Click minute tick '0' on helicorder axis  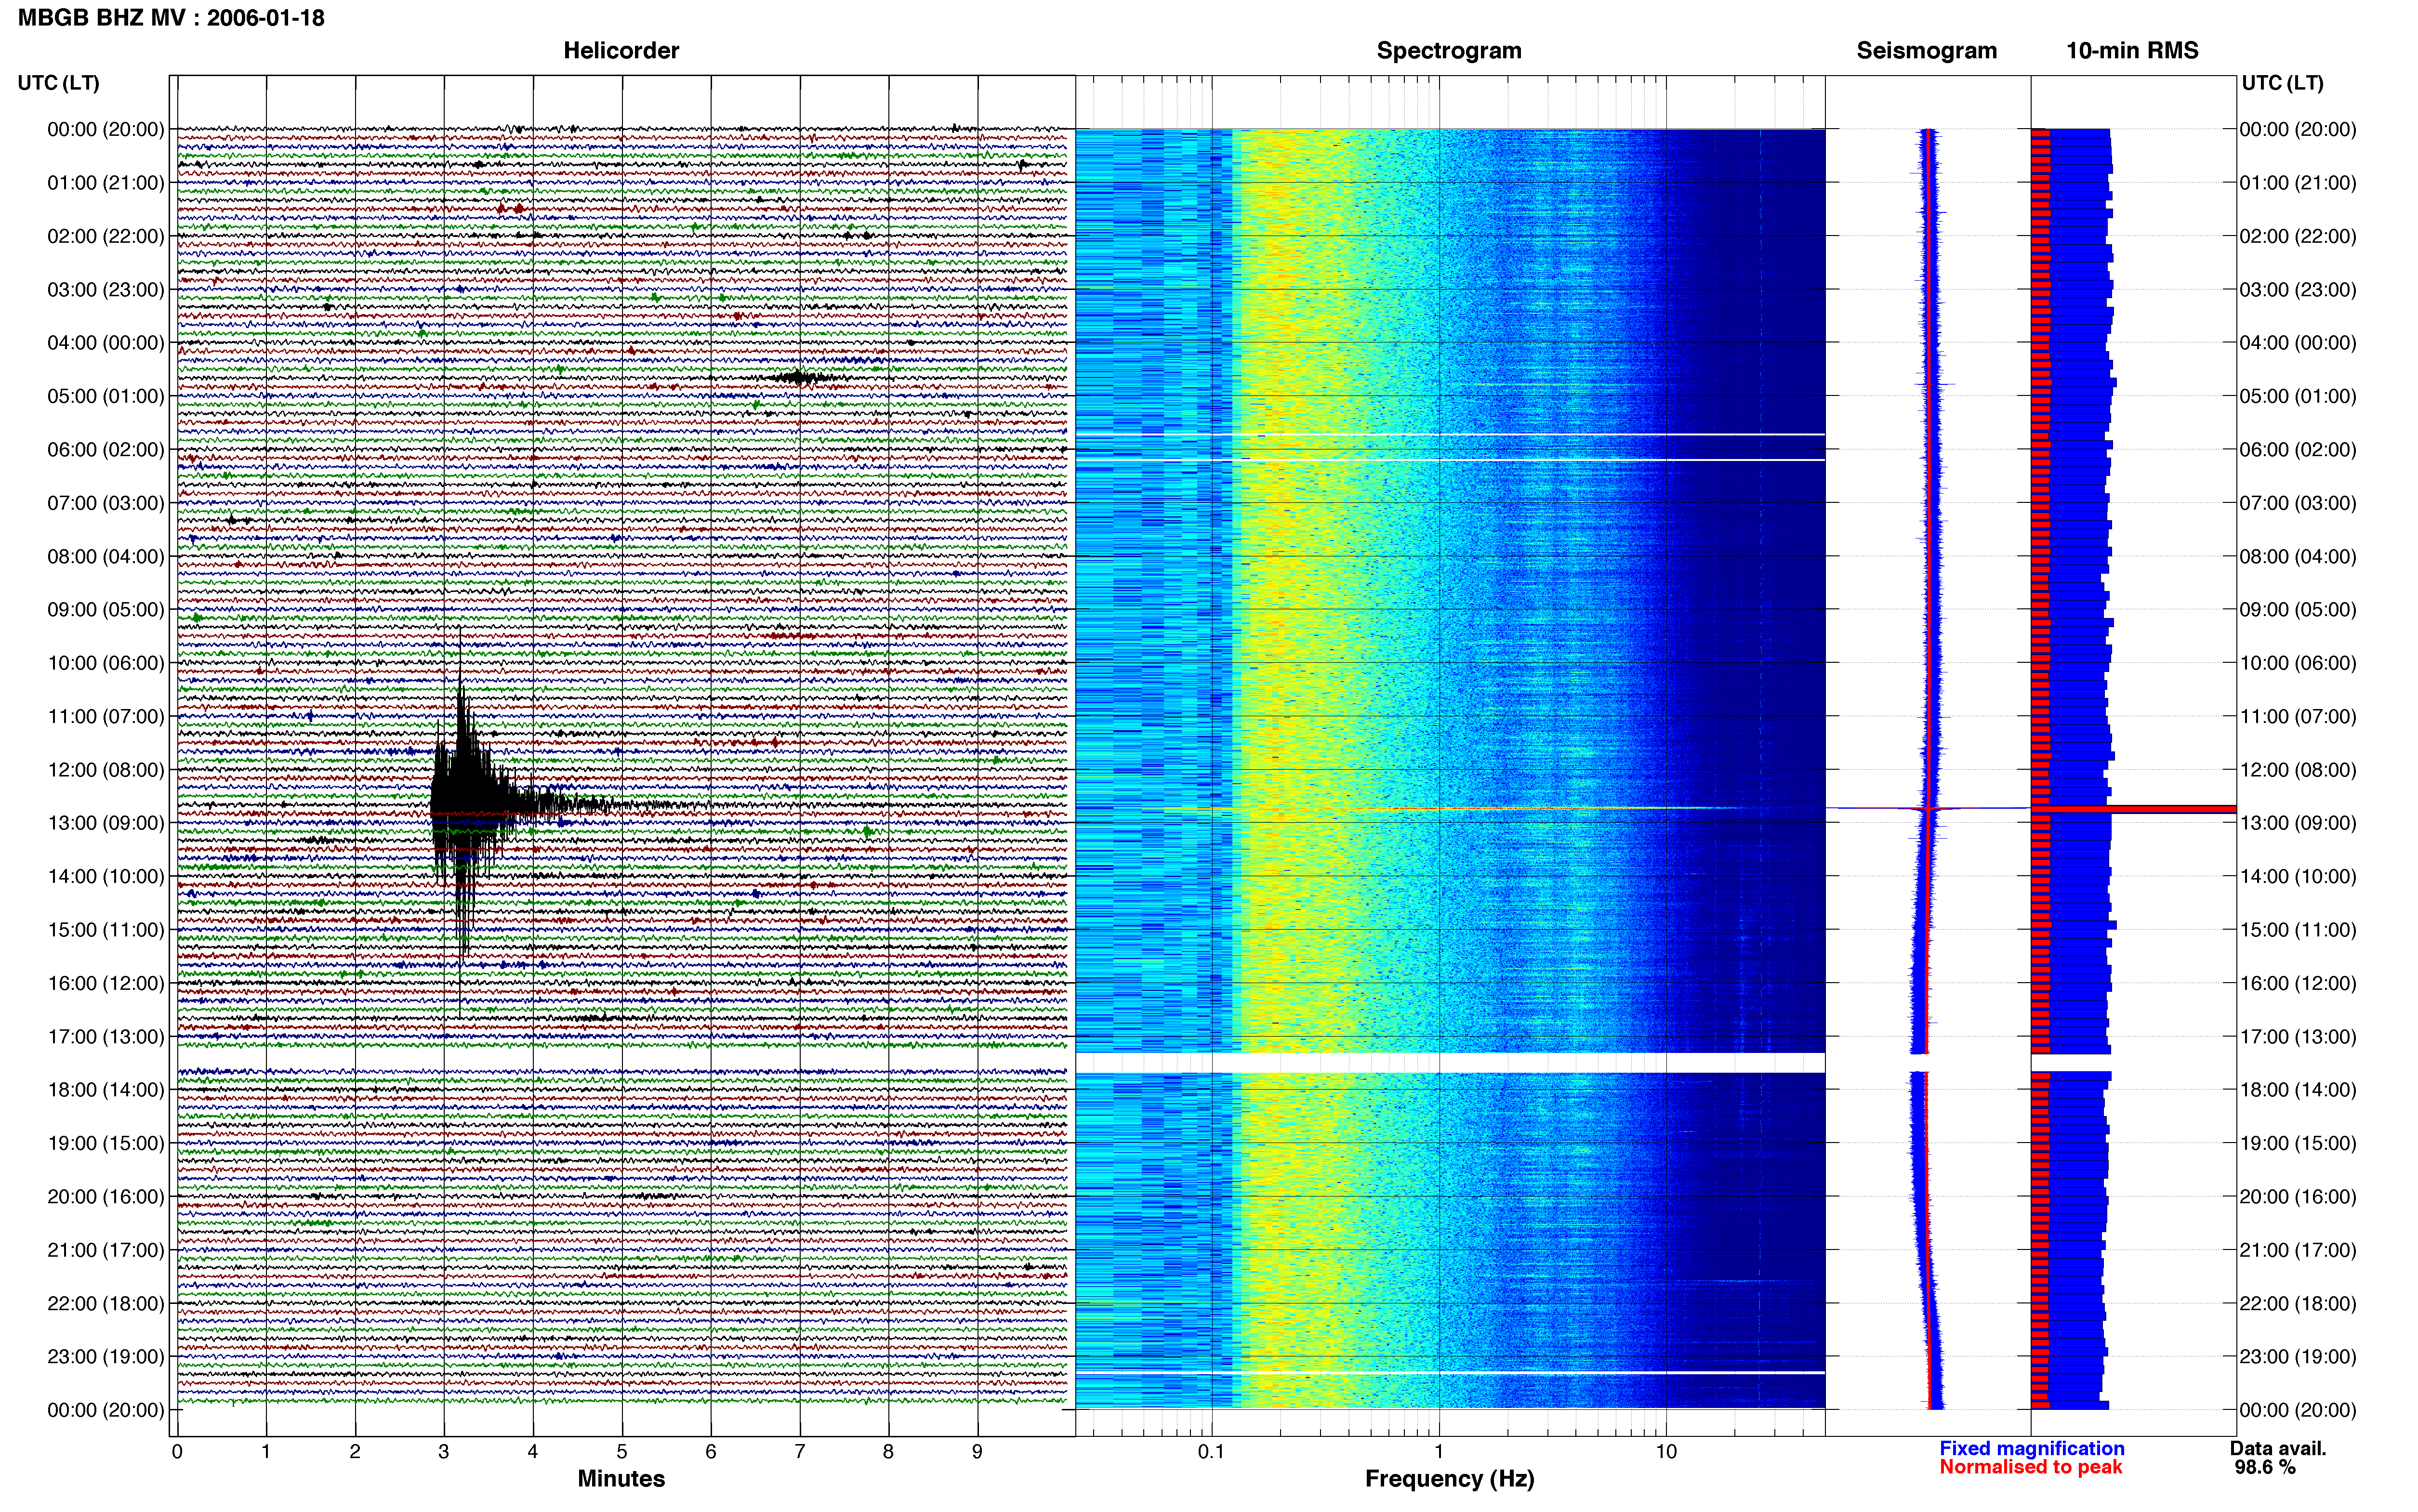click(x=177, y=1452)
